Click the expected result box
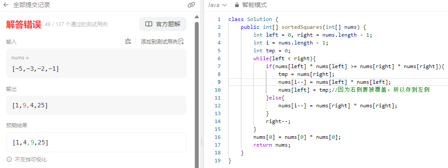This screenshot has width=448, height=168. coord(96,142)
